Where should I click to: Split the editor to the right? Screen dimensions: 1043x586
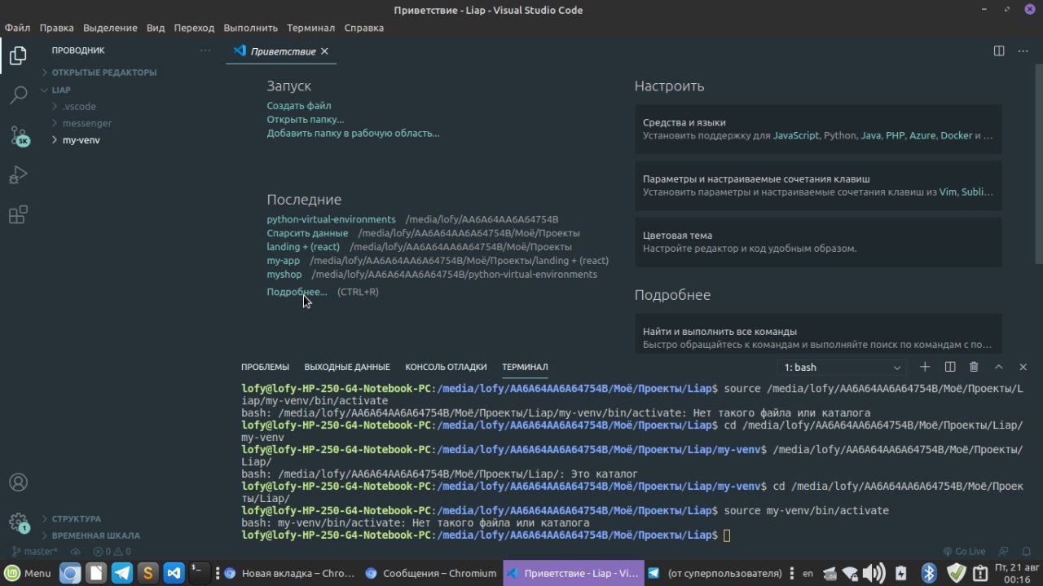click(x=999, y=51)
